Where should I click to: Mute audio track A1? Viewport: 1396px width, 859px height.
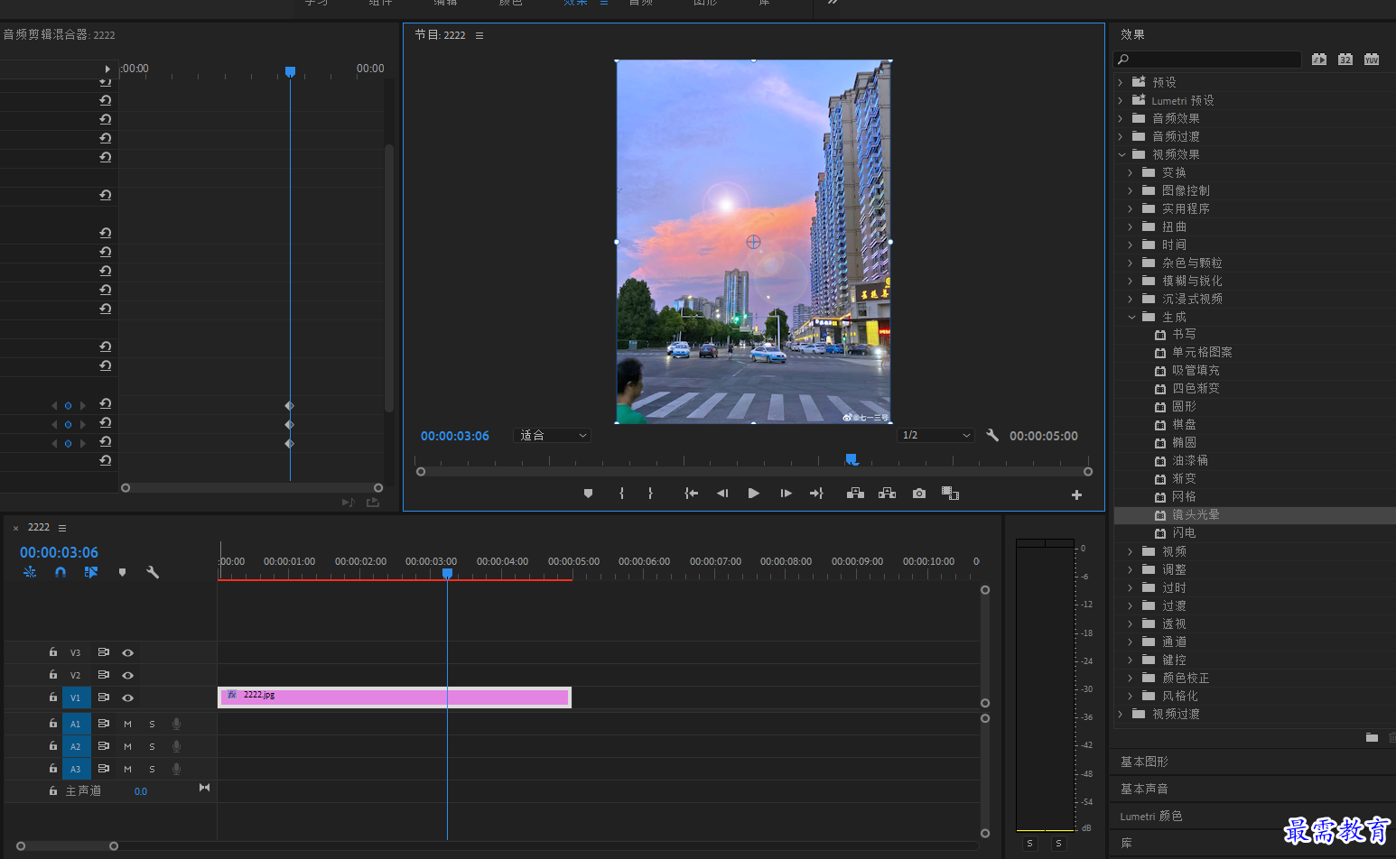click(x=127, y=724)
